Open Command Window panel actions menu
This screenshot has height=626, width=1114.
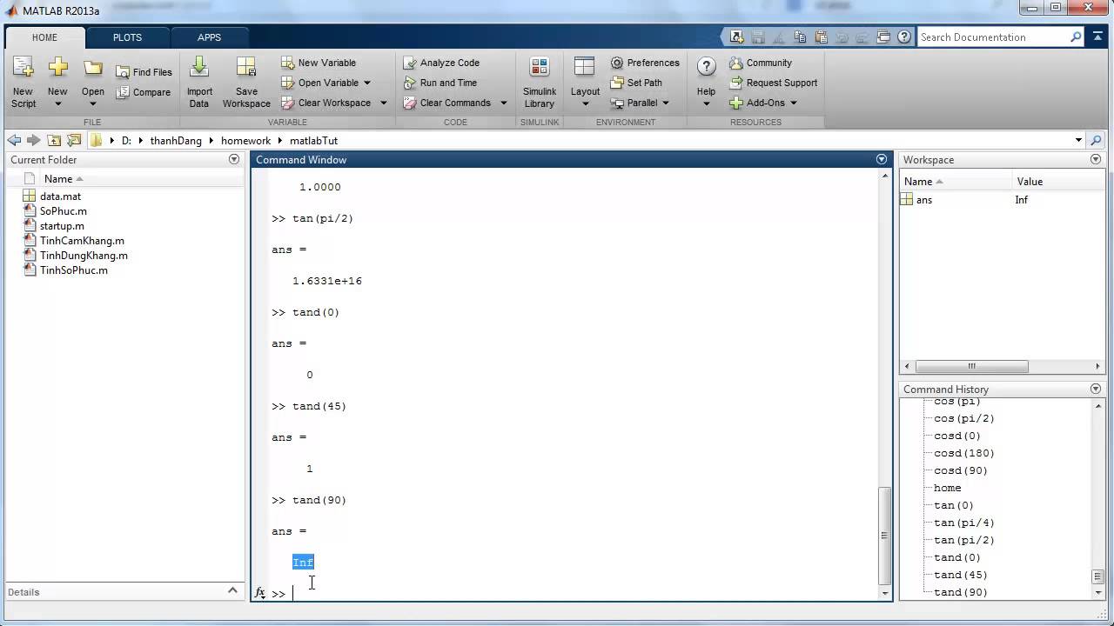[x=882, y=159]
